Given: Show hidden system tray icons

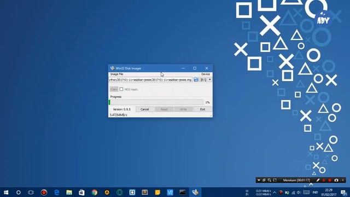Looking at the screenshot, I should 275,192.
